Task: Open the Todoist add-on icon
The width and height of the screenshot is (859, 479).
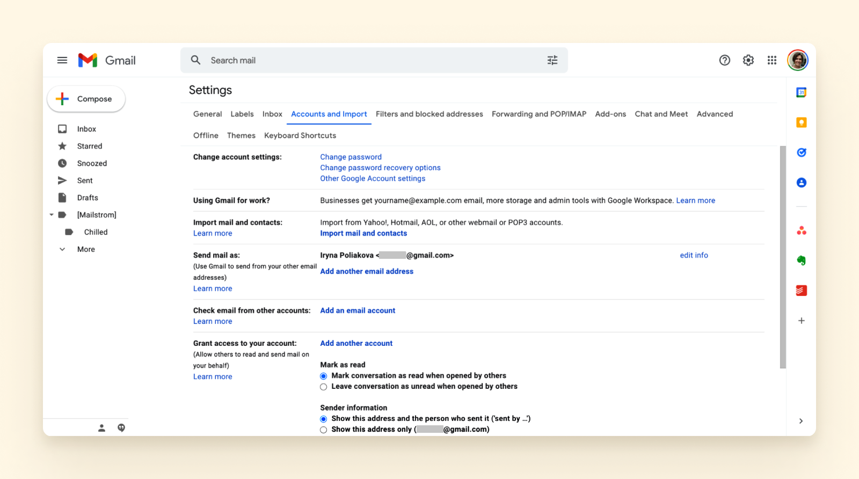Action: 802,291
